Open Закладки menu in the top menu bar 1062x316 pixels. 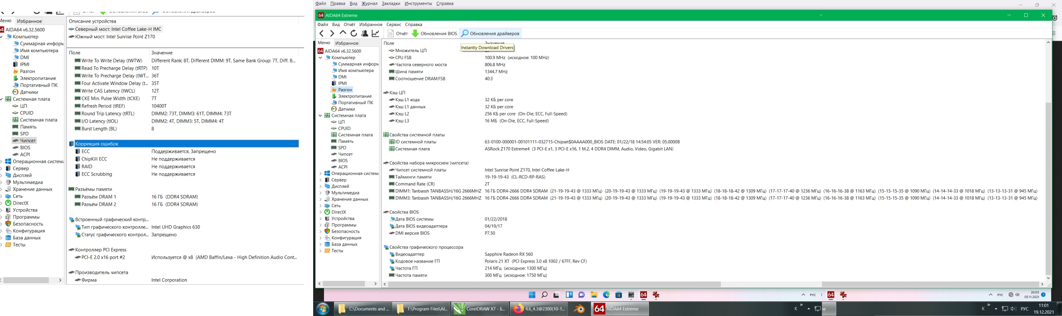pos(391,4)
